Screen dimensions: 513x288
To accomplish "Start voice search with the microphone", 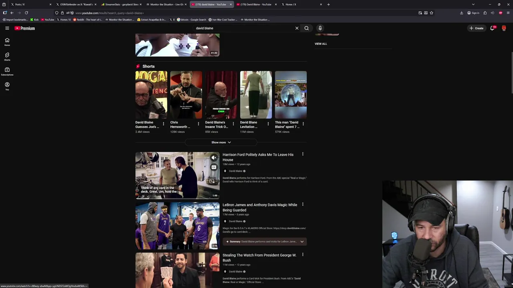I will point(320,28).
